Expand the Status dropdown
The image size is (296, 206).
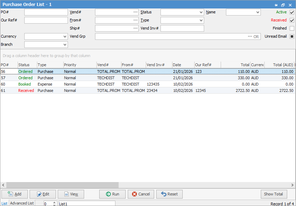coord(201,12)
